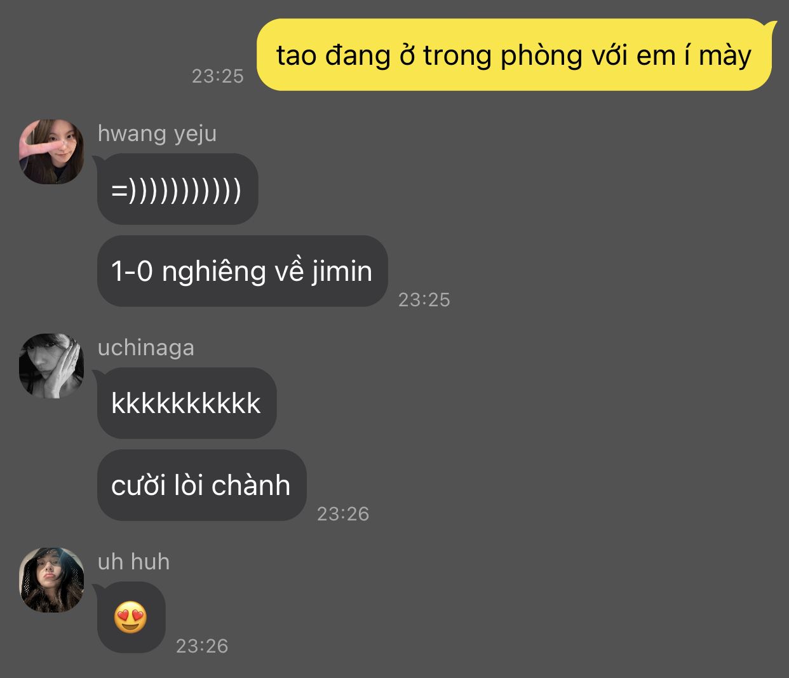Click the sender name 'uchinaga'
Screen dimensions: 789x678
point(146,348)
